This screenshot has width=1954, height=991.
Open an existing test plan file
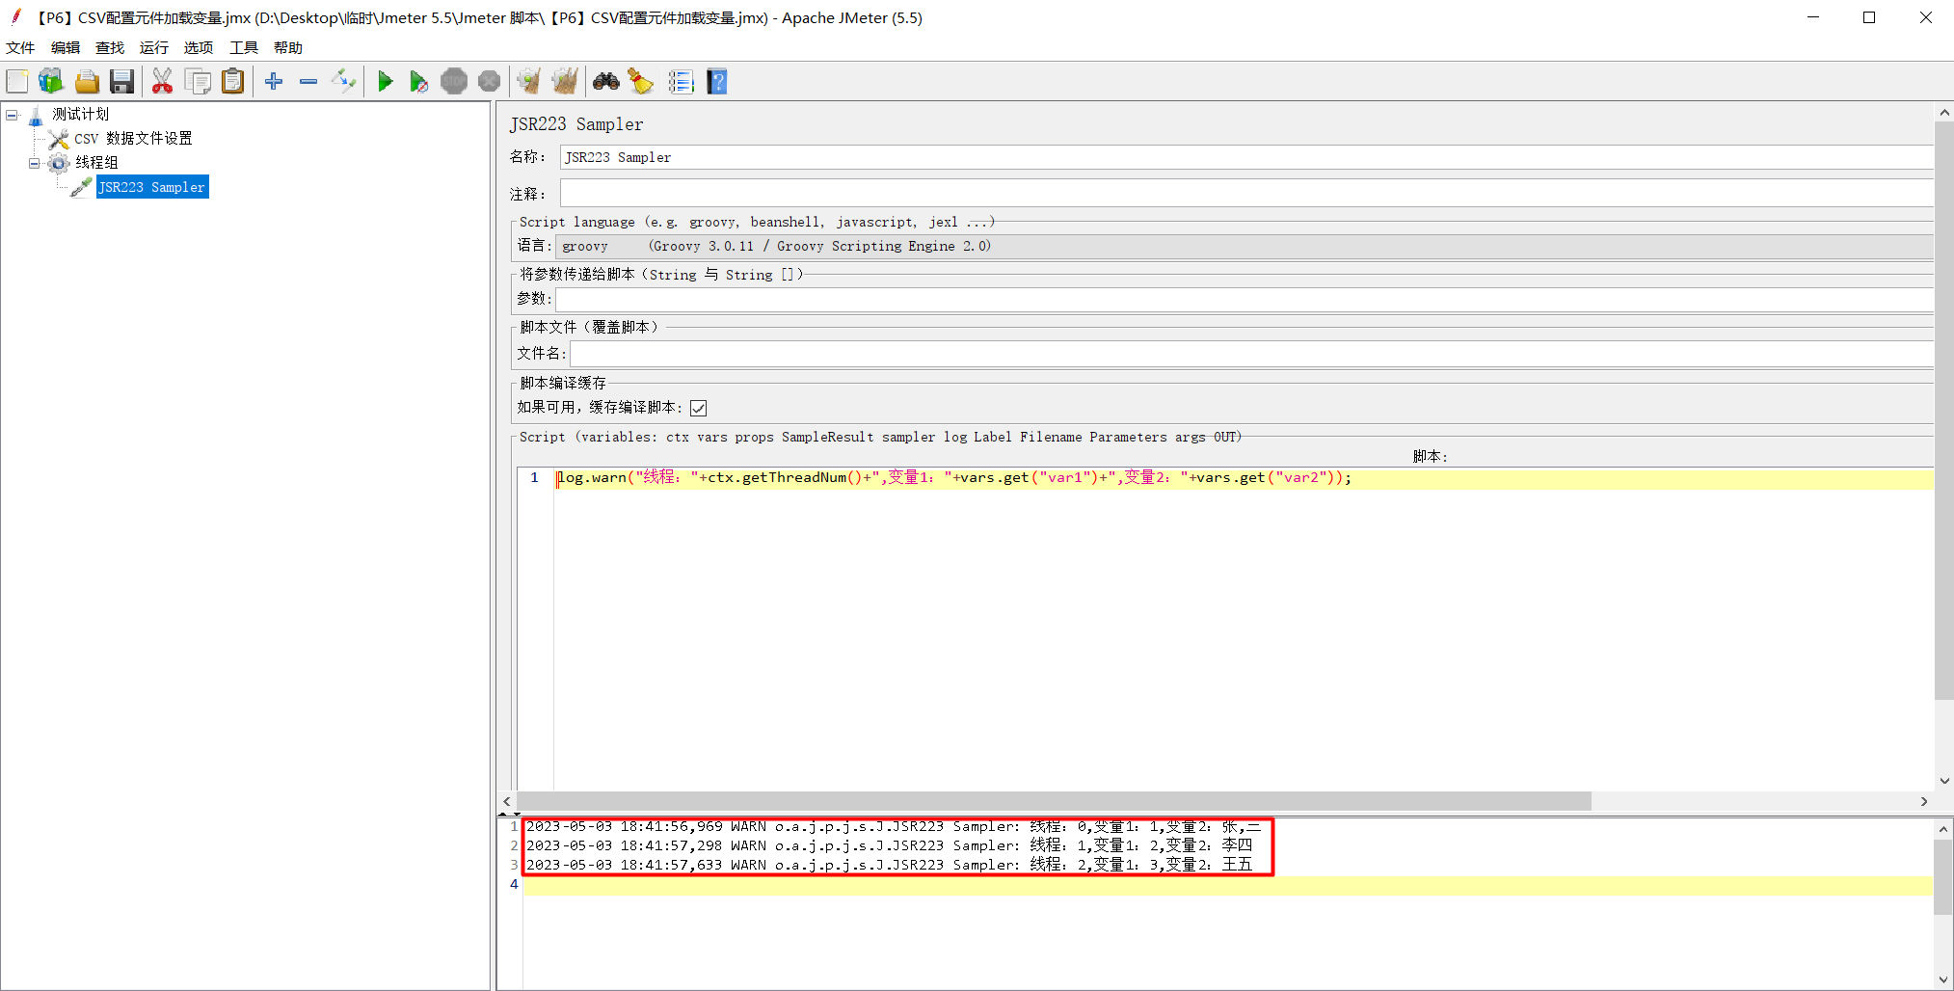(x=87, y=82)
